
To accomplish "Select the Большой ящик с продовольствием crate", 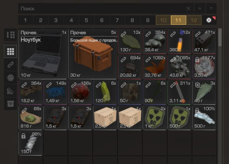I will click(x=93, y=54).
